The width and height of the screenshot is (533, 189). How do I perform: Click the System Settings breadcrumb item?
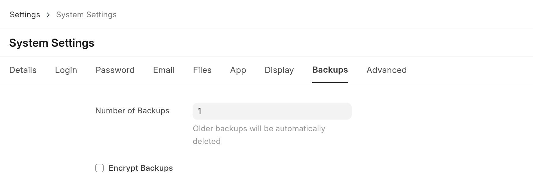click(86, 15)
